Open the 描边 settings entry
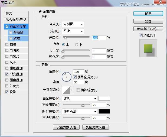 [x=13, y=44]
